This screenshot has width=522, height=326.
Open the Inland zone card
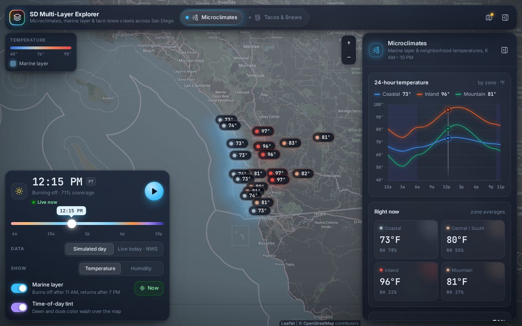click(x=406, y=282)
